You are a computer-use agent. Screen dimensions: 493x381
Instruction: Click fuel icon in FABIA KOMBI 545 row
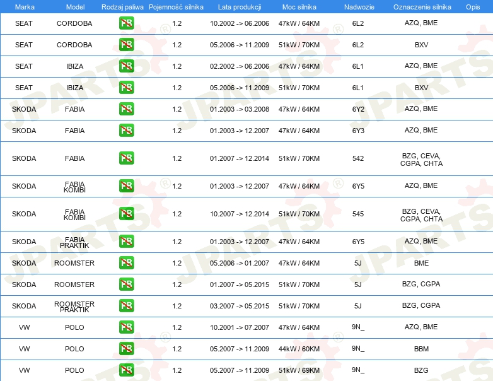126,214
